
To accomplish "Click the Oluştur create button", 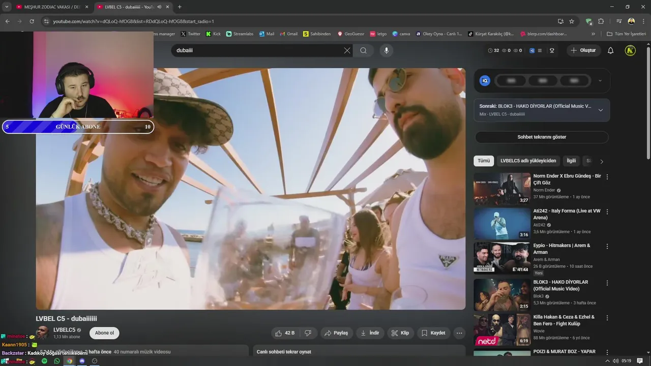I will (x=583, y=50).
